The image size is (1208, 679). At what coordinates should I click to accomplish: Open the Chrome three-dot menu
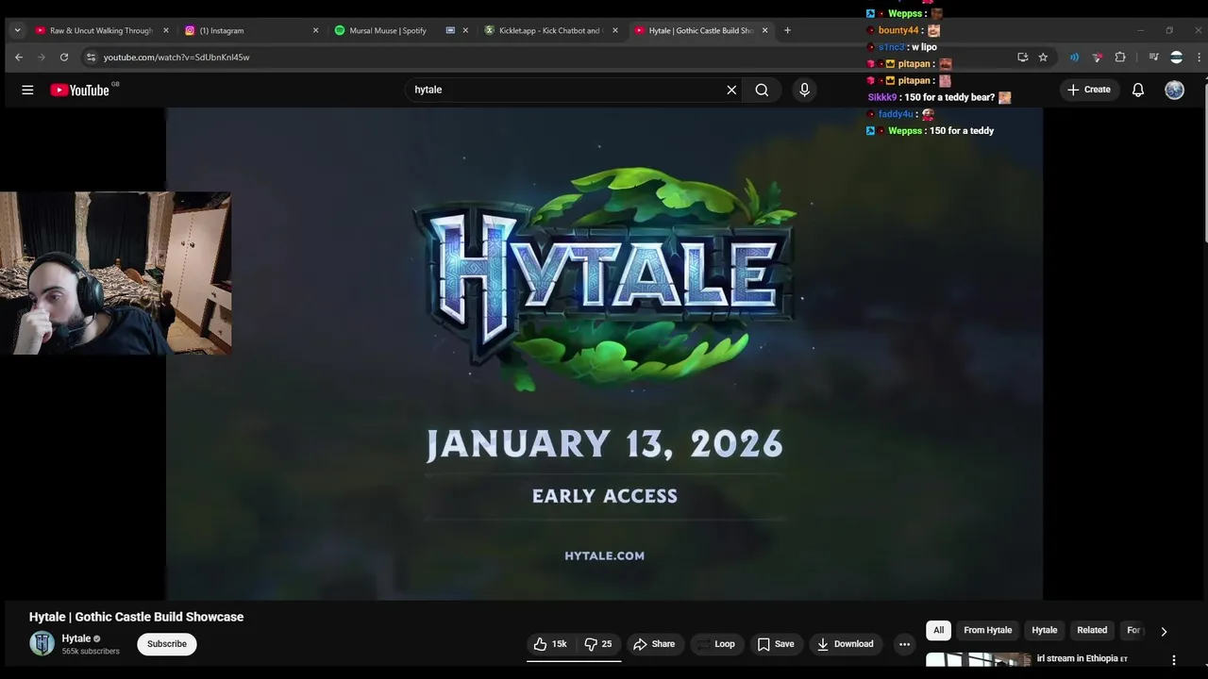click(x=1199, y=58)
